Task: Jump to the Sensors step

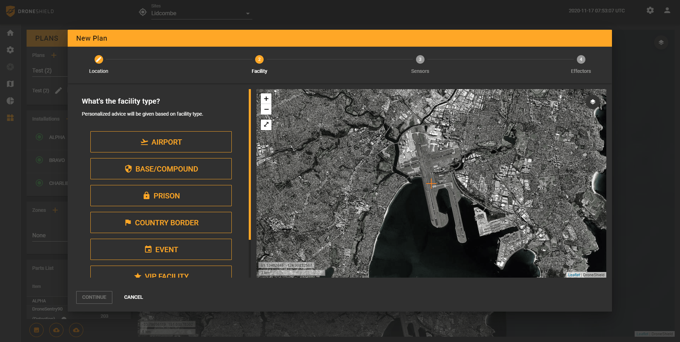Action: pyautogui.click(x=420, y=60)
